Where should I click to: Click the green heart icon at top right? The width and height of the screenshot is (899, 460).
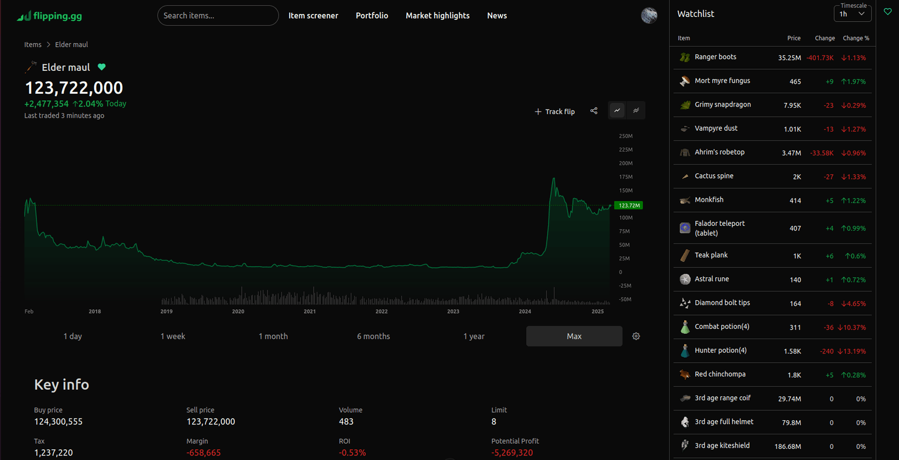click(x=887, y=12)
